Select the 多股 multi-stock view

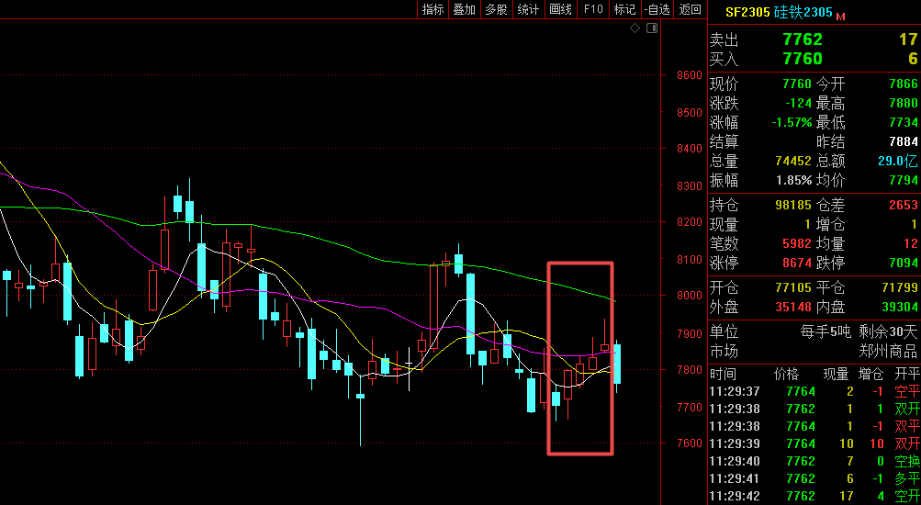coord(496,9)
